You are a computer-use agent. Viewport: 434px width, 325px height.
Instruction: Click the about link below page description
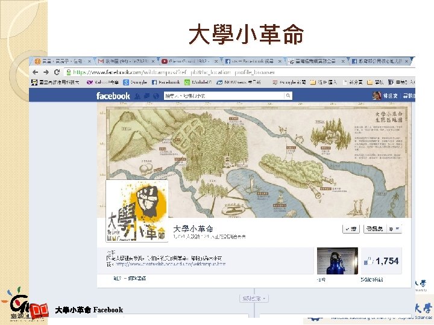tap(116, 279)
